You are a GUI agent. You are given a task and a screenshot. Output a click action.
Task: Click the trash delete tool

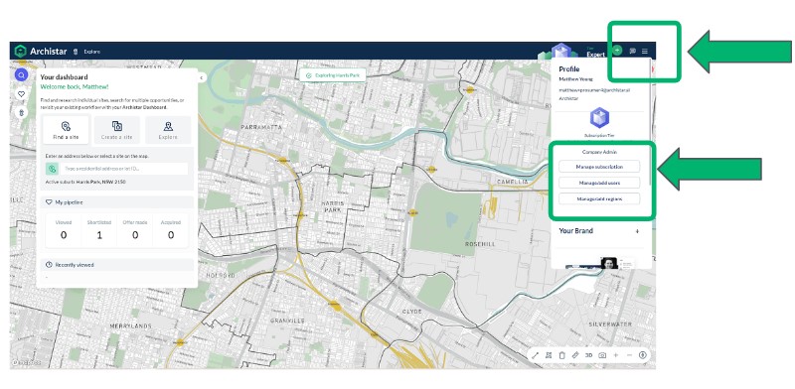(x=561, y=355)
